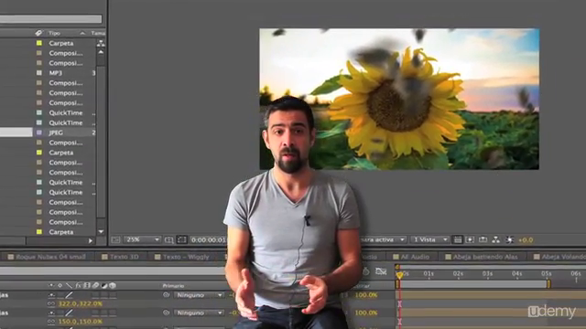Click the shy switch column header icon

51,286
